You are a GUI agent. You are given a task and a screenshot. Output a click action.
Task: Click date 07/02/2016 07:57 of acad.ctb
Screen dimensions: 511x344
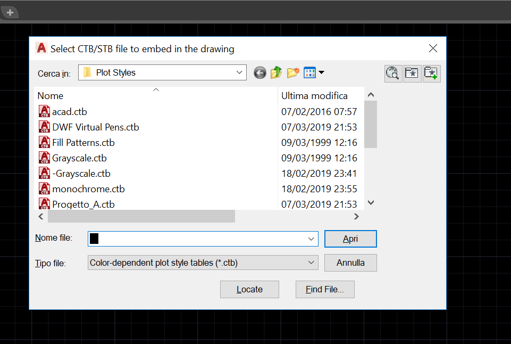point(319,112)
